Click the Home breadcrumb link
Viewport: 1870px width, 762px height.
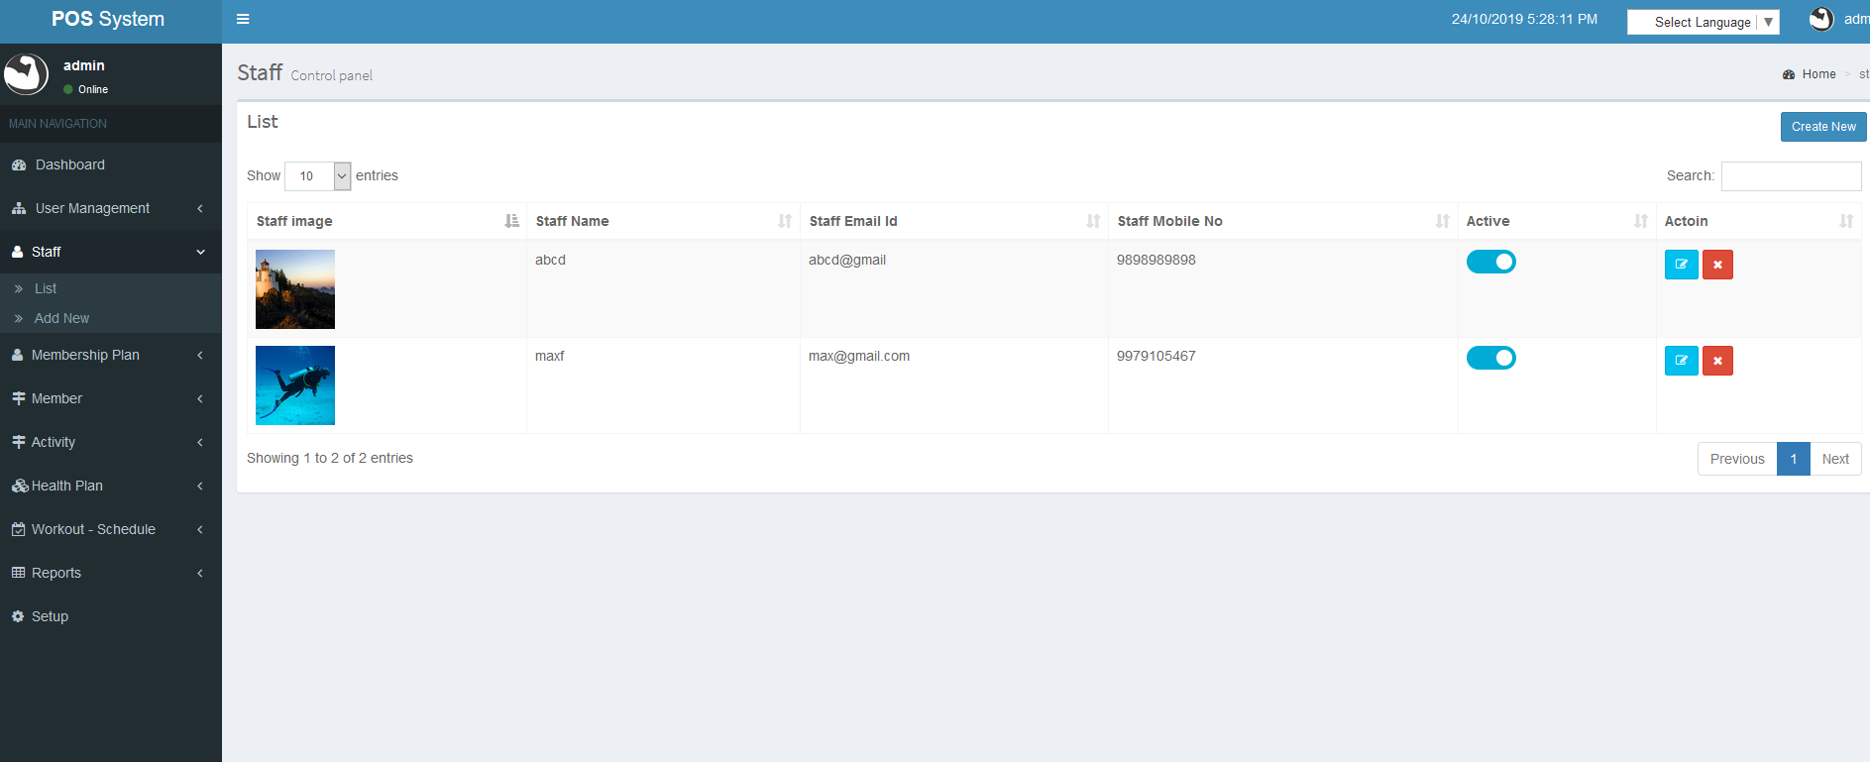pyautogui.click(x=1818, y=74)
